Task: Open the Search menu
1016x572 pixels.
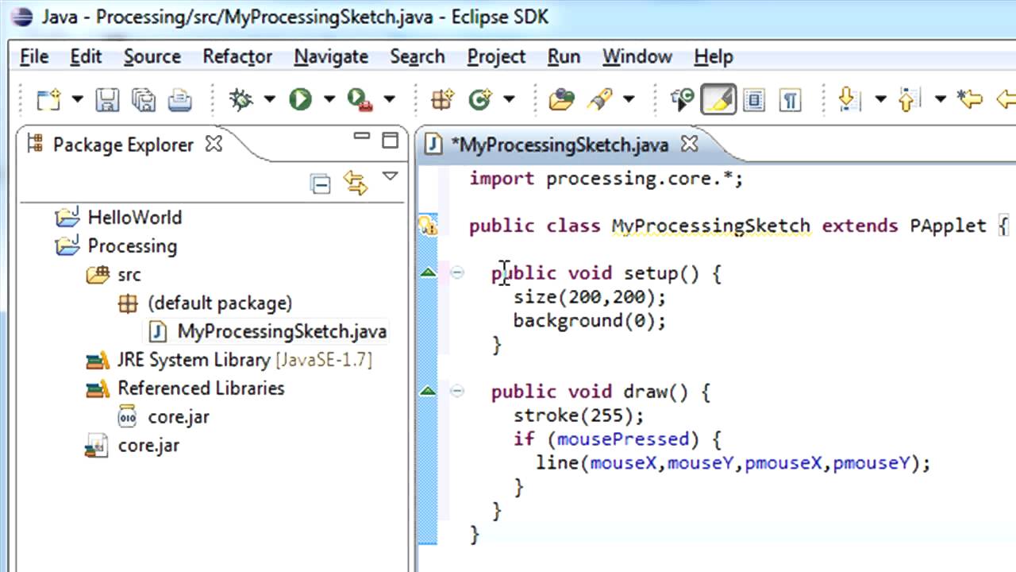Action: [x=417, y=56]
